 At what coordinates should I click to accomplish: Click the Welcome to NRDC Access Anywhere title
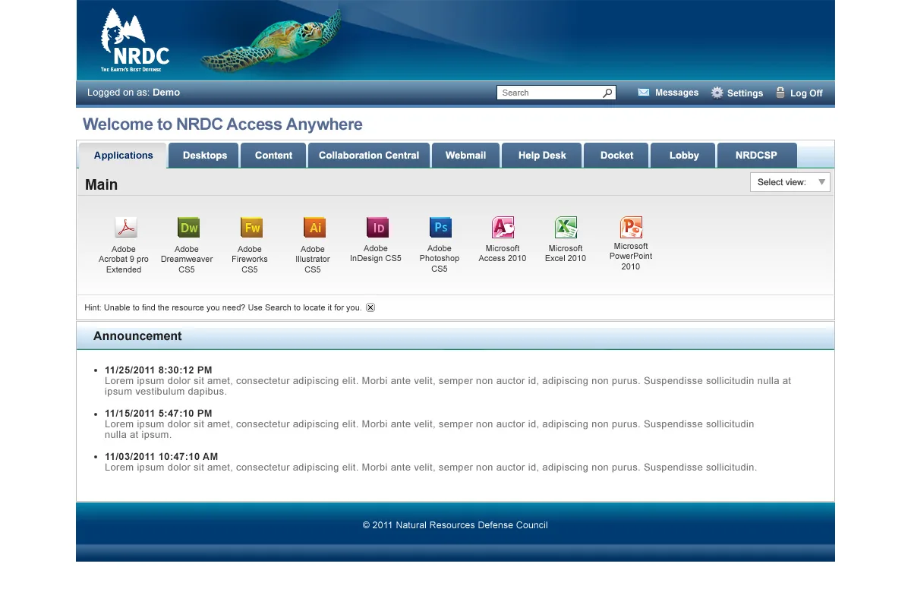coord(222,124)
